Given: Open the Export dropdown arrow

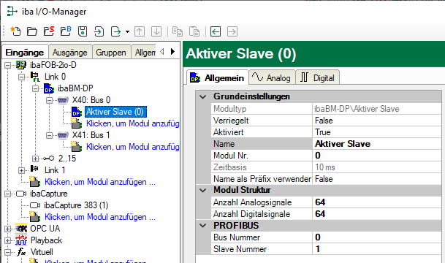Looking at the screenshot, I should pyautogui.click(x=127, y=31).
